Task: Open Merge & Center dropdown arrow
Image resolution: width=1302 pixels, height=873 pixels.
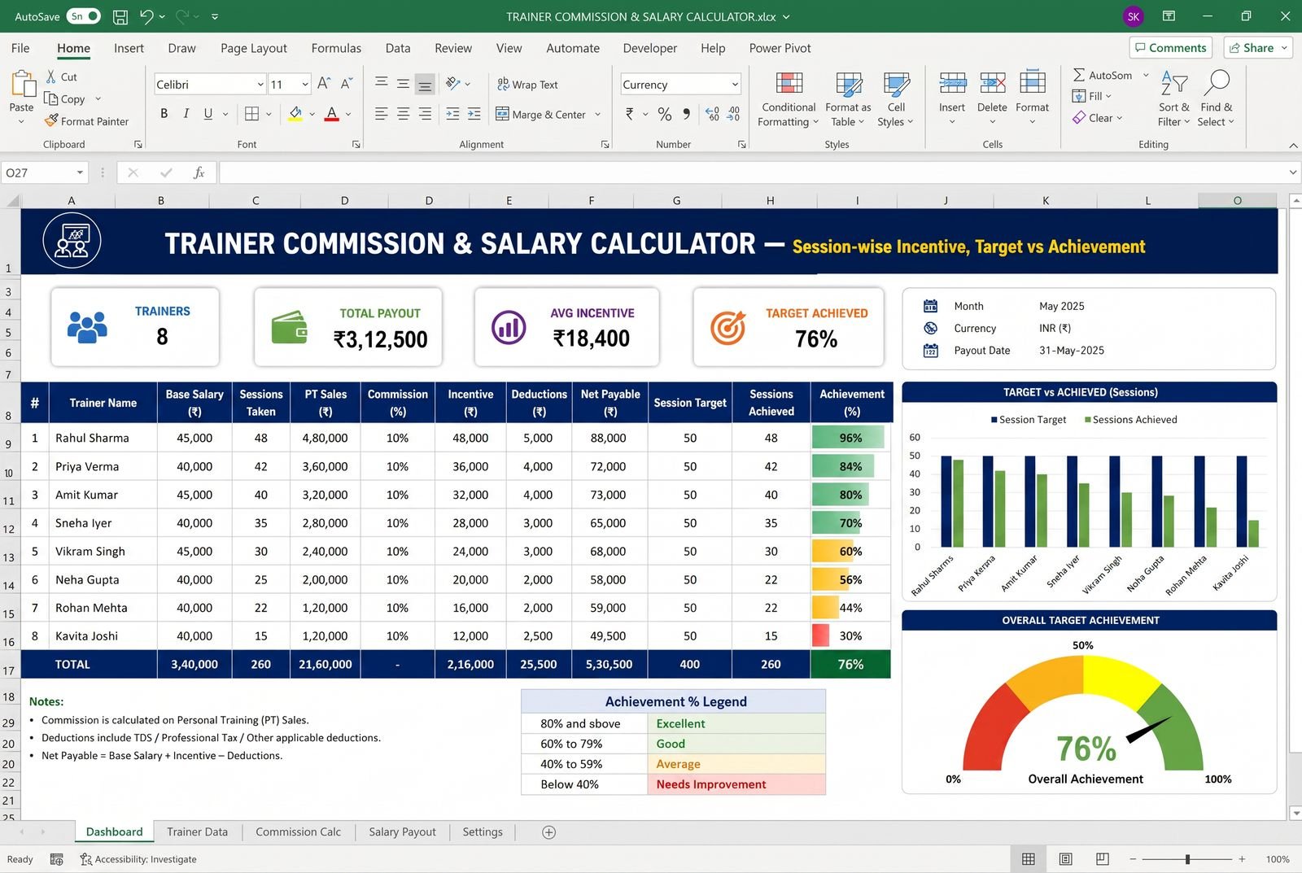Action: (598, 115)
